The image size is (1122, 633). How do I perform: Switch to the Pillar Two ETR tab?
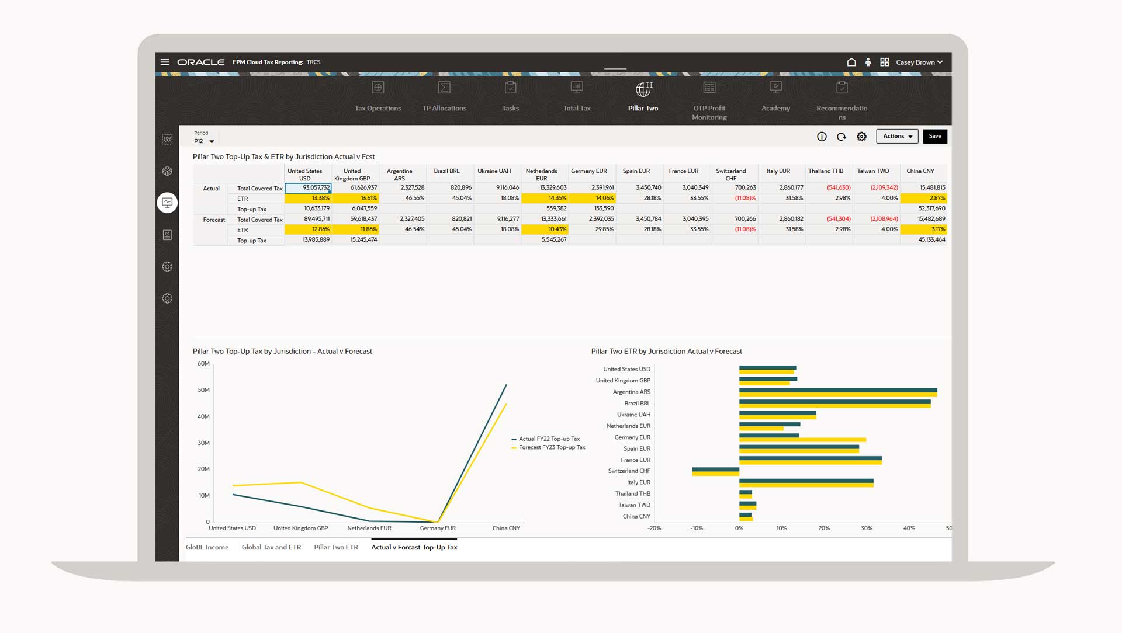point(335,547)
